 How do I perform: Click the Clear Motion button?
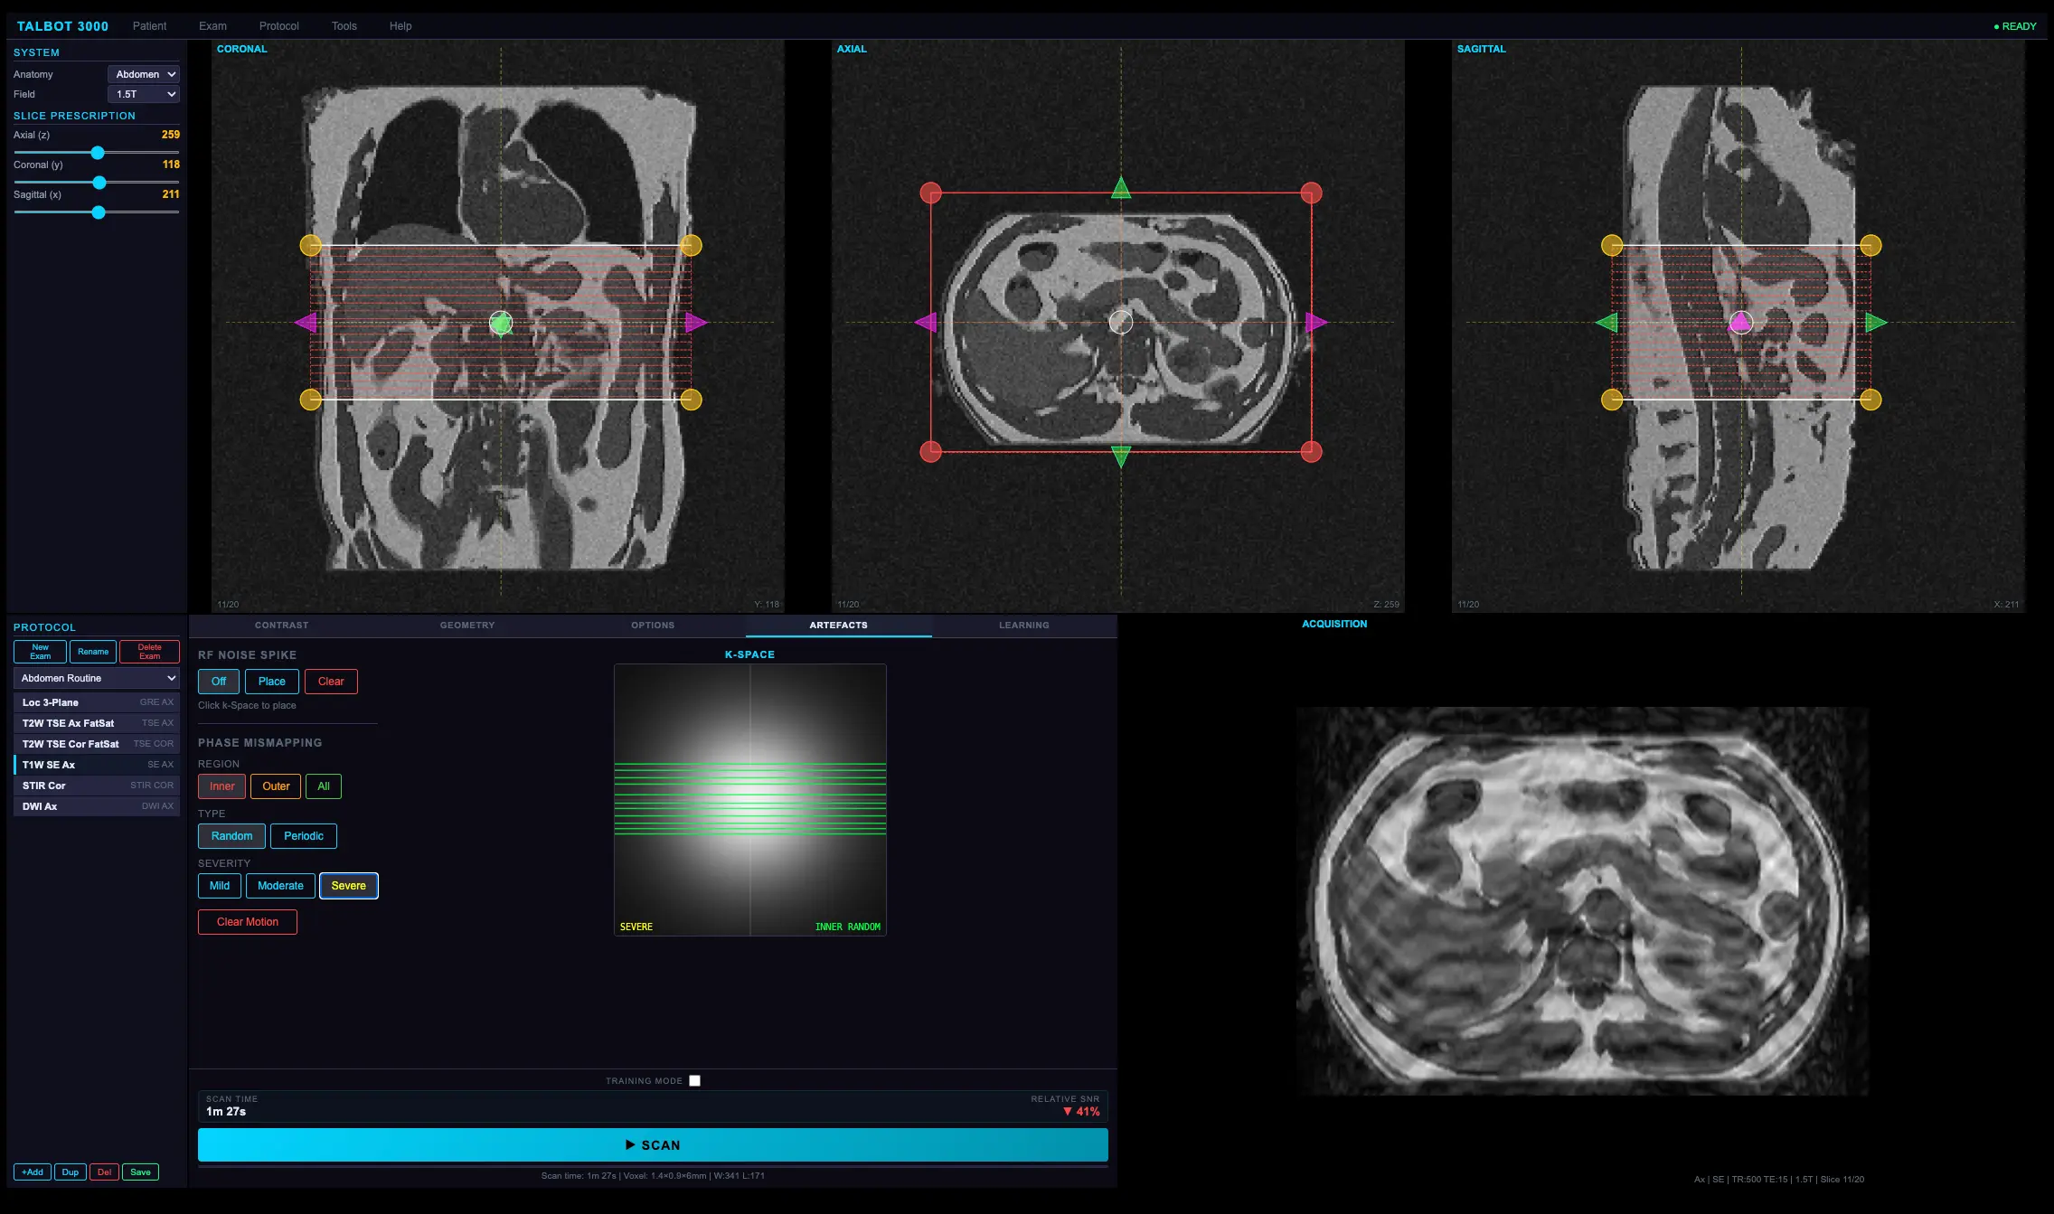pos(248,922)
